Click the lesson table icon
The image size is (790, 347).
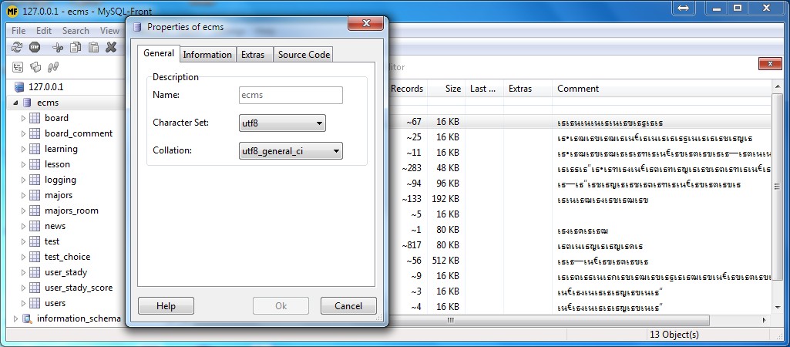click(35, 164)
